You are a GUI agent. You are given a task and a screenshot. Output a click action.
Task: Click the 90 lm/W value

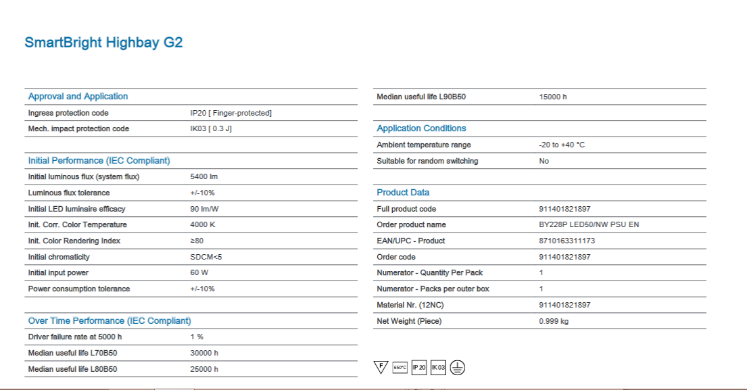(x=204, y=209)
